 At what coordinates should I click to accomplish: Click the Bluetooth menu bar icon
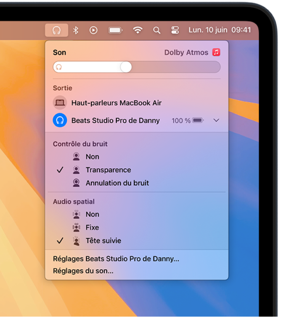pos(76,30)
